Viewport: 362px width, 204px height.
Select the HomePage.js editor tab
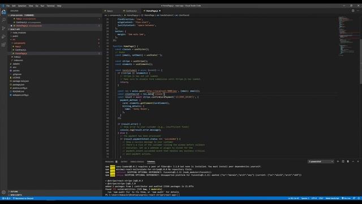pyautogui.click(x=152, y=11)
